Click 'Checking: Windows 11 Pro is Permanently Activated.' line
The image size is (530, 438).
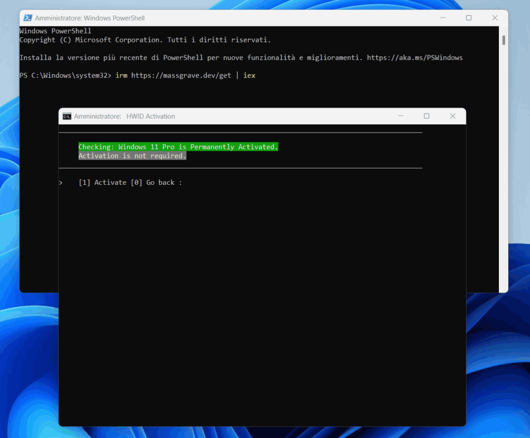[x=178, y=147]
